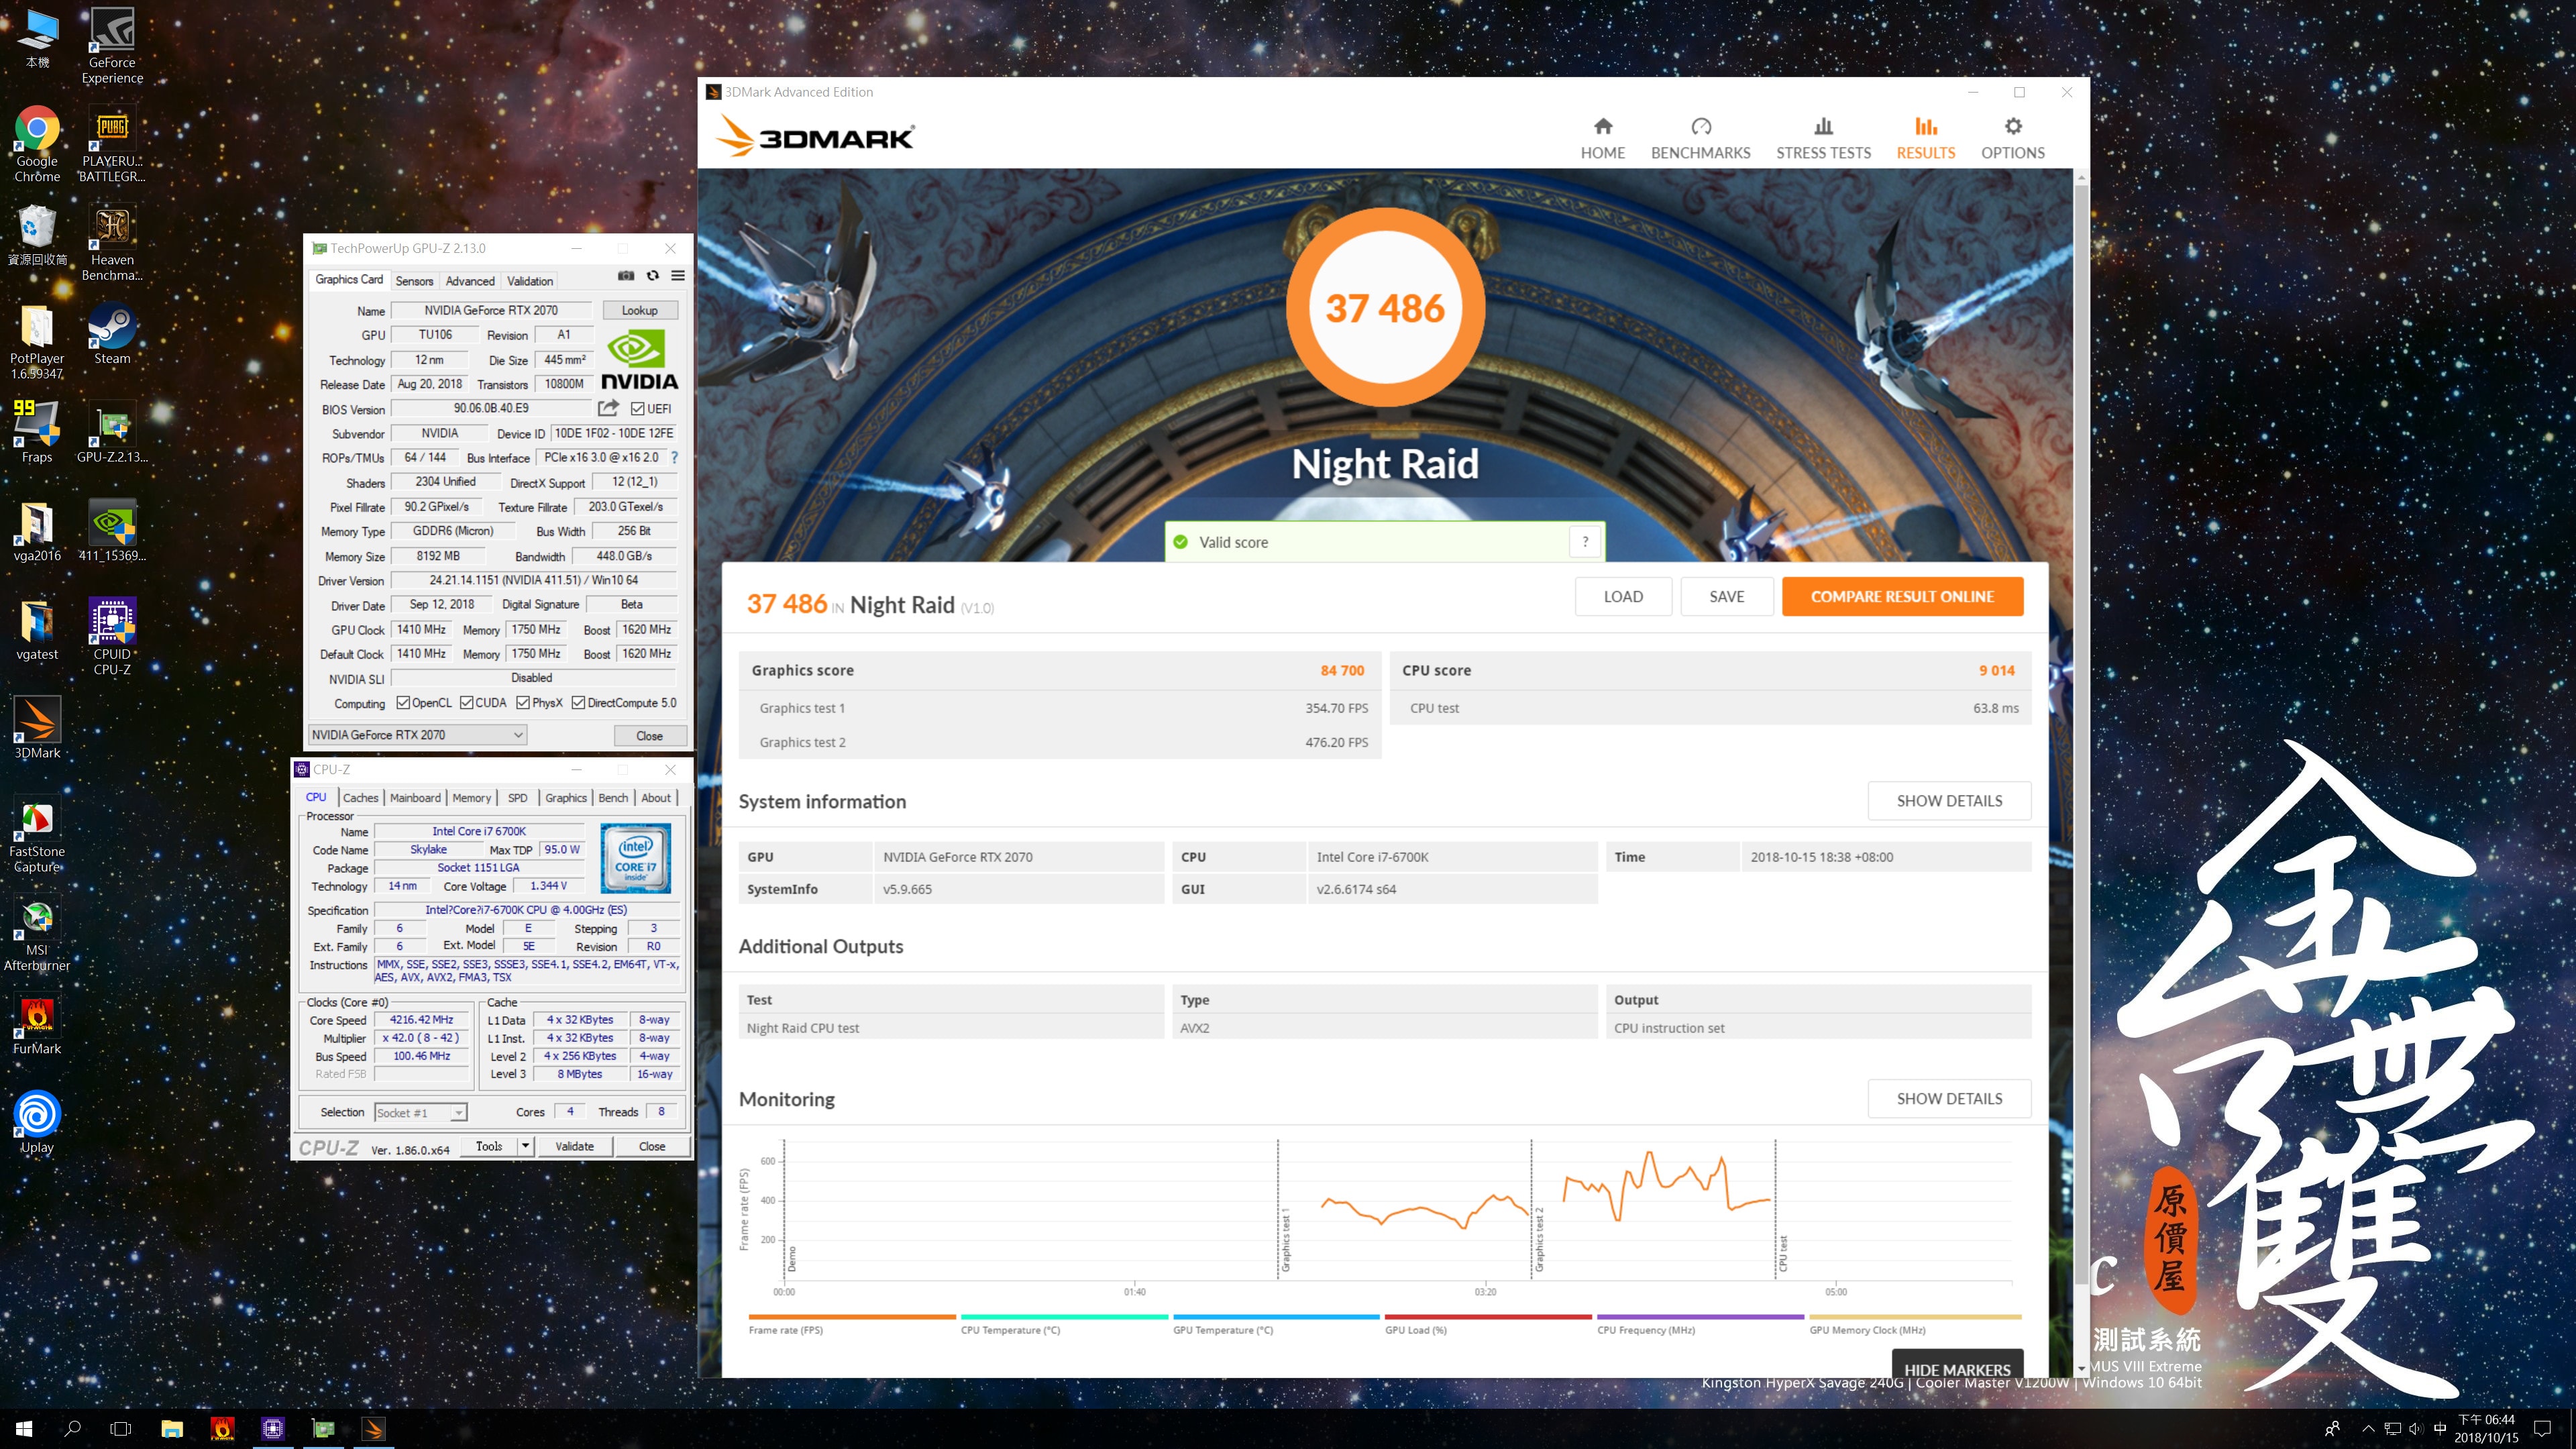The width and height of the screenshot is (2576, 1449).
Task: Open Fraps desktop icon
Action: pos(37,432)
